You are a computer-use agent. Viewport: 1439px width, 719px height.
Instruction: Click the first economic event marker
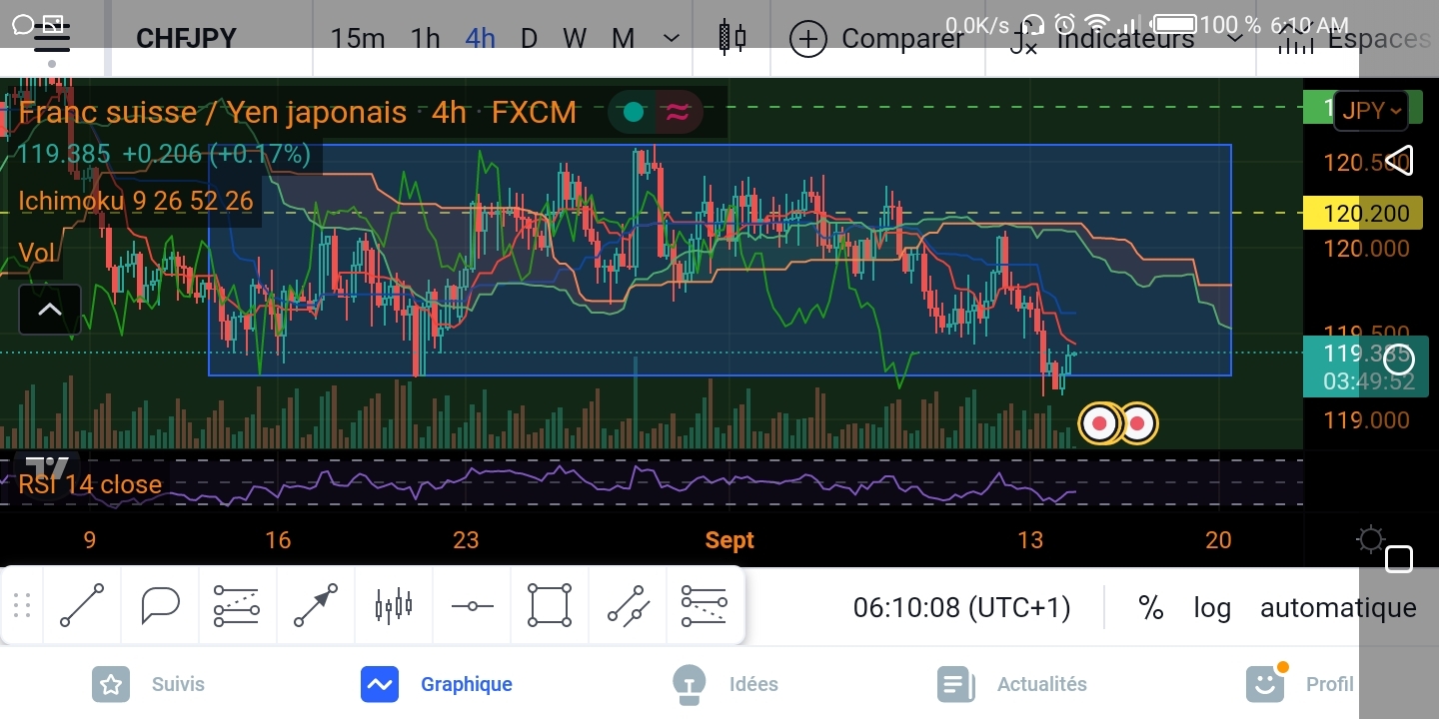point(1100,423)
